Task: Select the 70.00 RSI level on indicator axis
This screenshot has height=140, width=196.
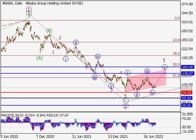Action: 186,119
